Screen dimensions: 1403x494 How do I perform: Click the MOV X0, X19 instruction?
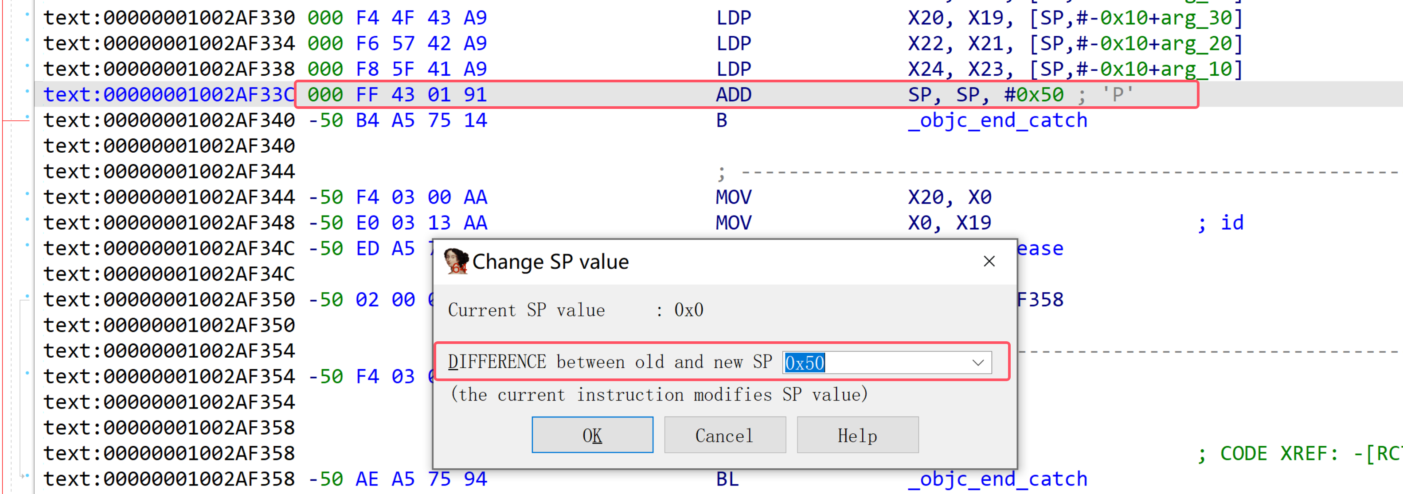(x=733, y=223)
